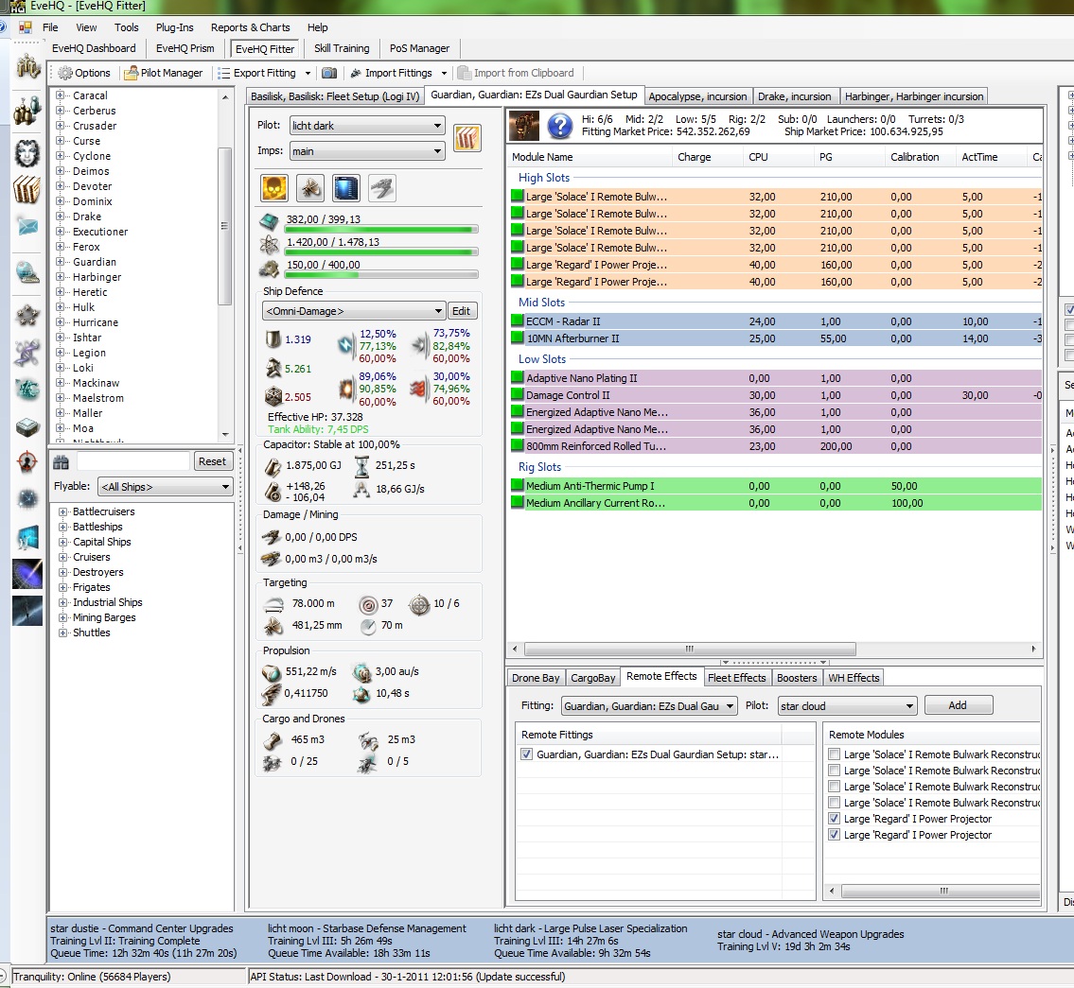Uncheck second Large 'Regard' Power Projector checkbox

click(x=835, y=835)
